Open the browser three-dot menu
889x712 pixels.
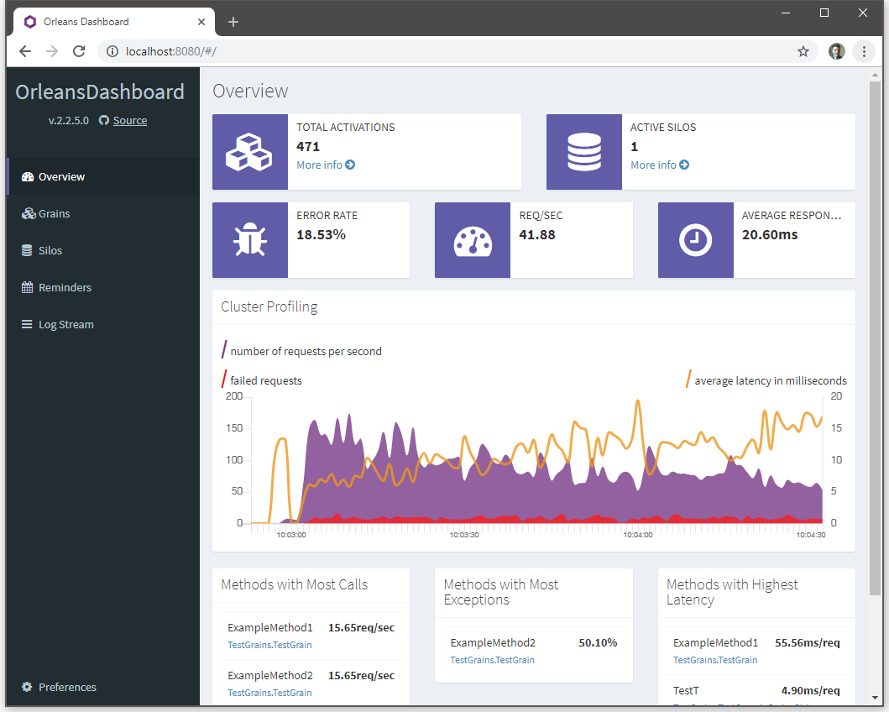pyautogui.click(x=864, y=51)
